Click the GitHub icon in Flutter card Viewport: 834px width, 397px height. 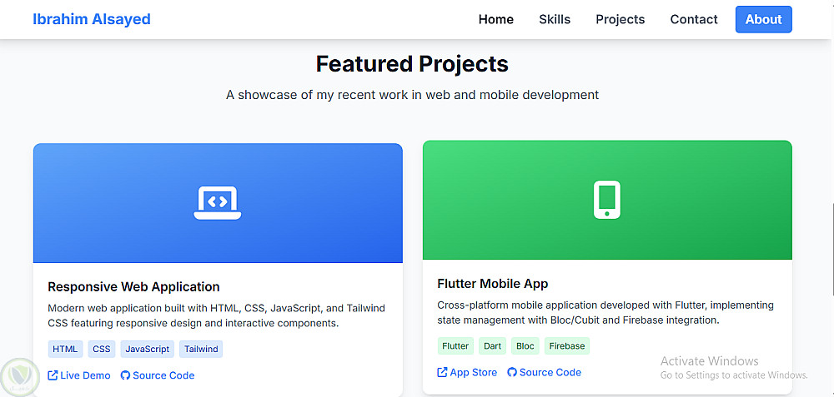[x=512, y=372]
